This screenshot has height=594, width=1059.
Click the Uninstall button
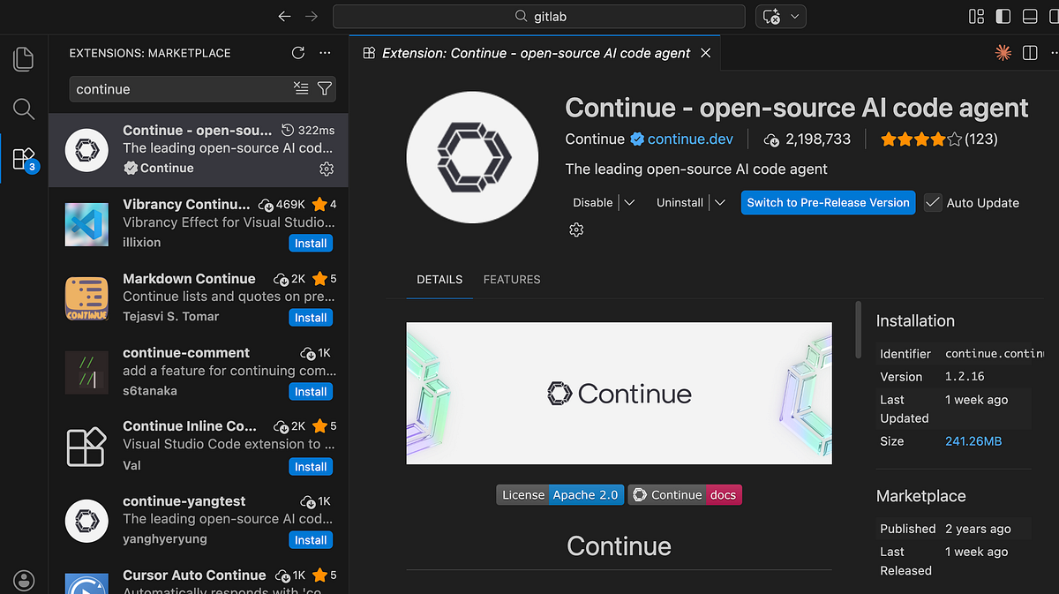click(680, 202)
